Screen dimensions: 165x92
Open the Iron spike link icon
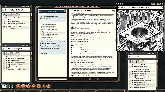coord(9,23)
